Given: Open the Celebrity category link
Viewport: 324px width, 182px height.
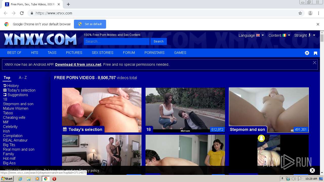Looking at the screenshot, I should 10,127.
